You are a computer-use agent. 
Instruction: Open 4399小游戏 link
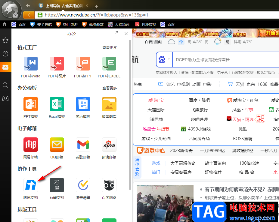(x=196, y=129)
